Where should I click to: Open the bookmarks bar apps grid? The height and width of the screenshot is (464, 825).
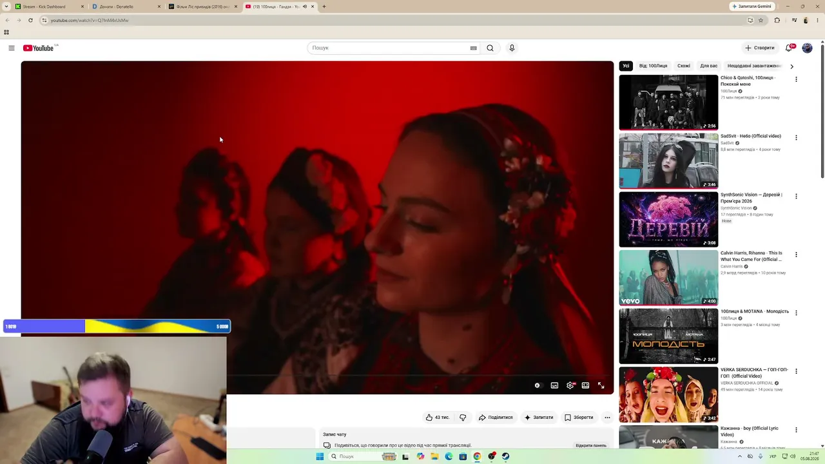(x=6, y=32)
